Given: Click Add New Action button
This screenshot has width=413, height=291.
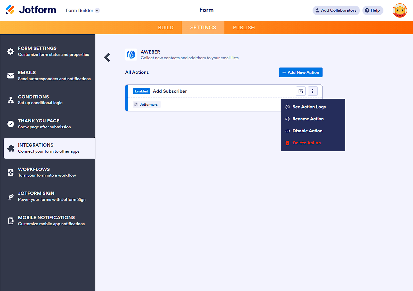Looking at the screenshot, I should (x=301, y=73).
